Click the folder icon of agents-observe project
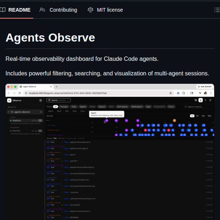The height and width of the screenshot is (220, 220). pyautogui.click(x=12, y=112)
